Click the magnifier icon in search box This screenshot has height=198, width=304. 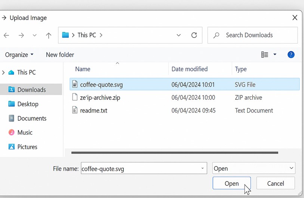[216, 35]
